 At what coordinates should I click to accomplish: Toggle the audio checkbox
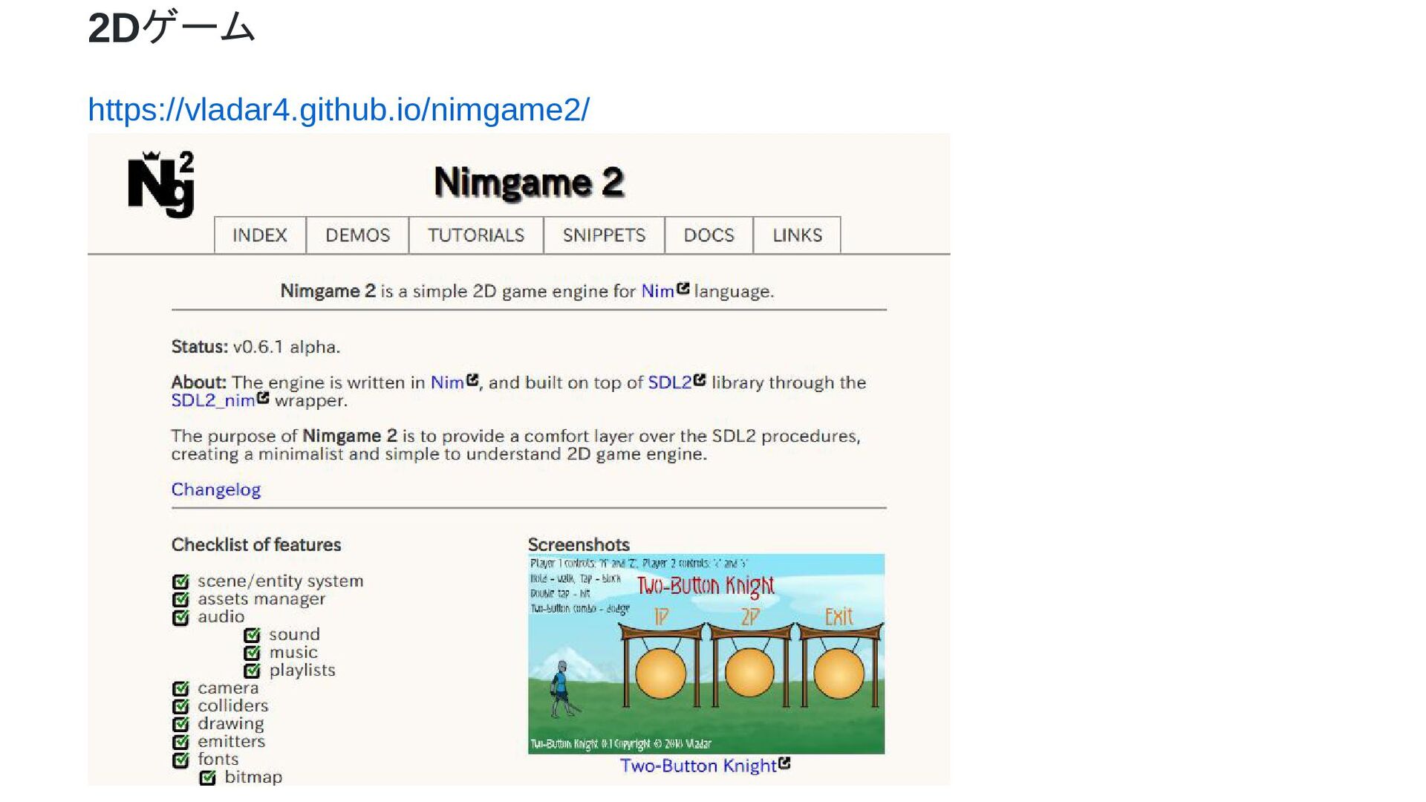(x=180, y=617)
